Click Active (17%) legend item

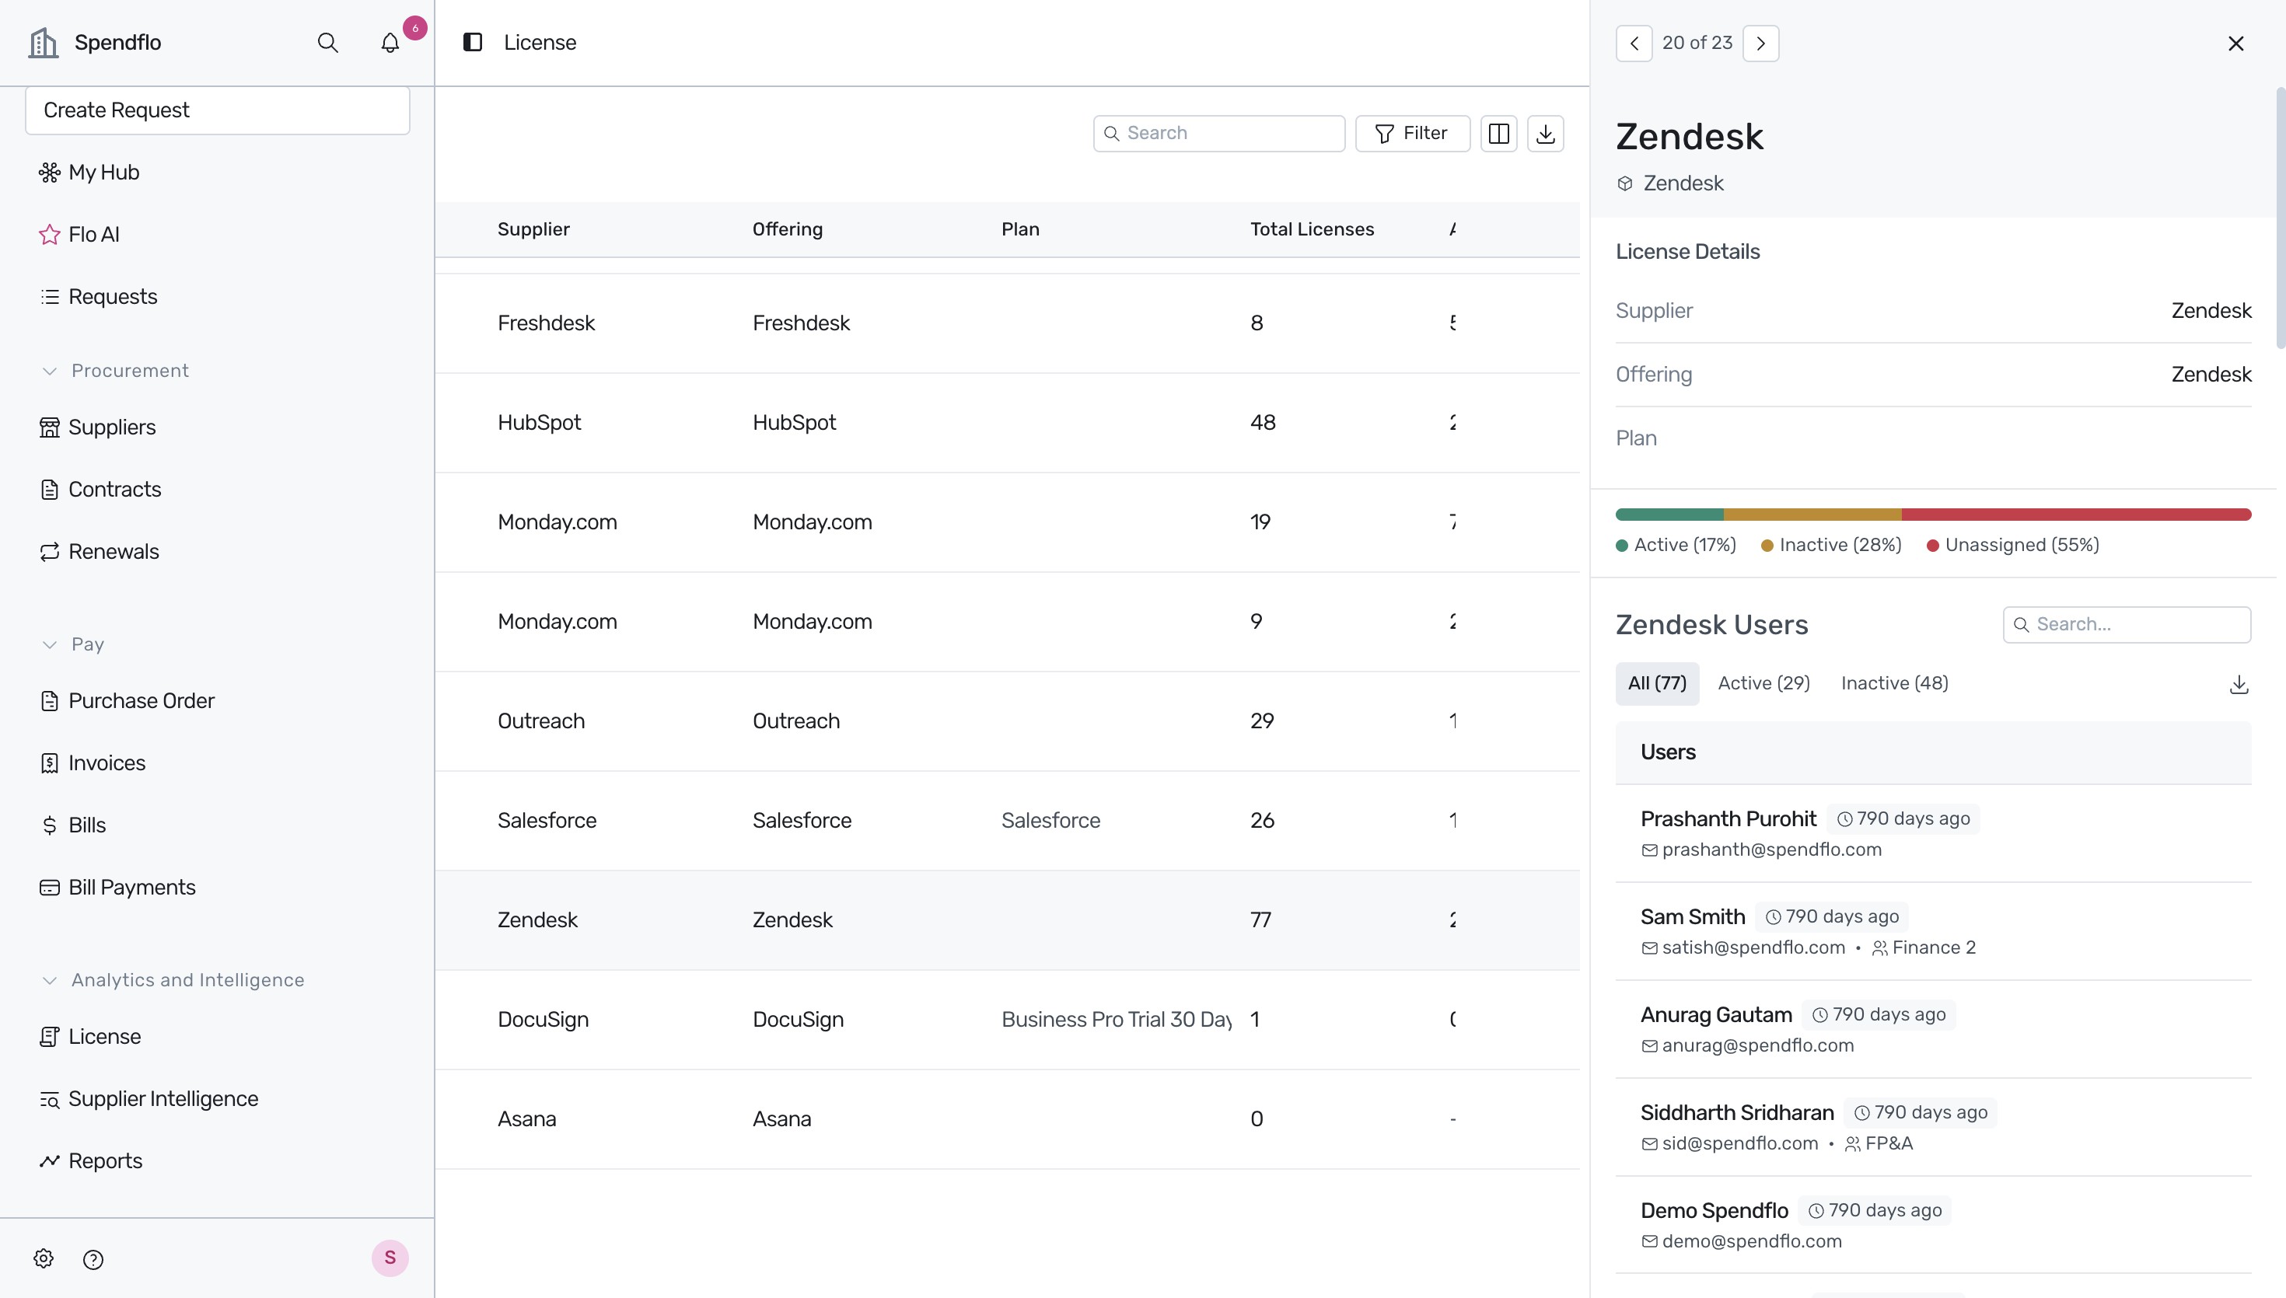pyautogui.click(x=1676, y=546)
